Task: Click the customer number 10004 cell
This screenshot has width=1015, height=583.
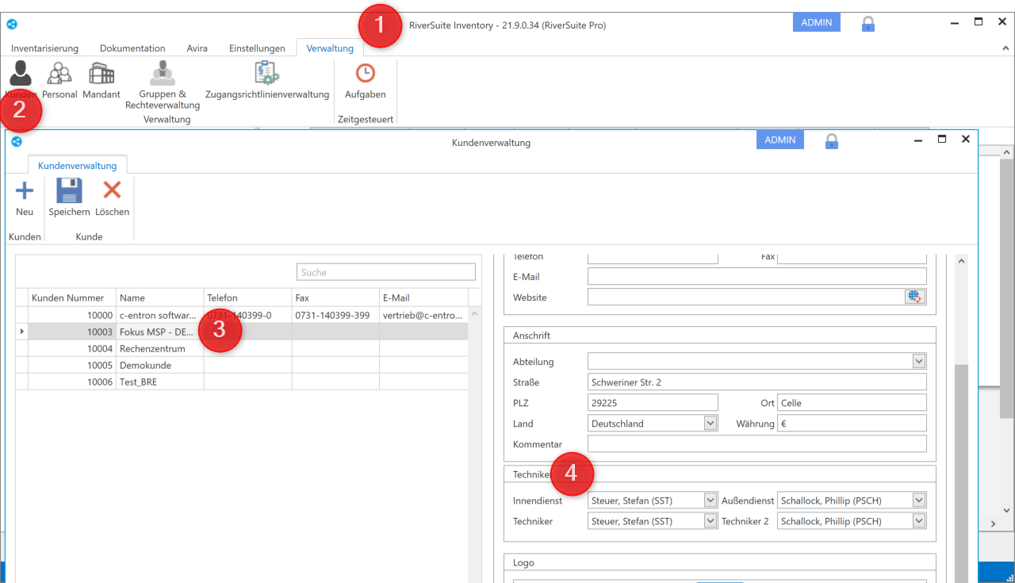Action: pos(72,348)
